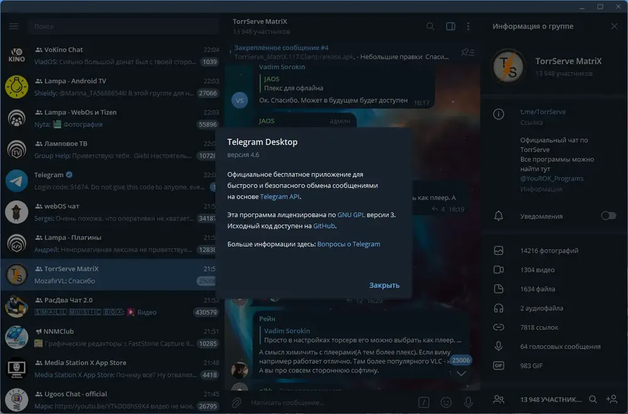Click the 13 948 УЧАСТНИК members header
628x414 pixels.
click(551, 400)
